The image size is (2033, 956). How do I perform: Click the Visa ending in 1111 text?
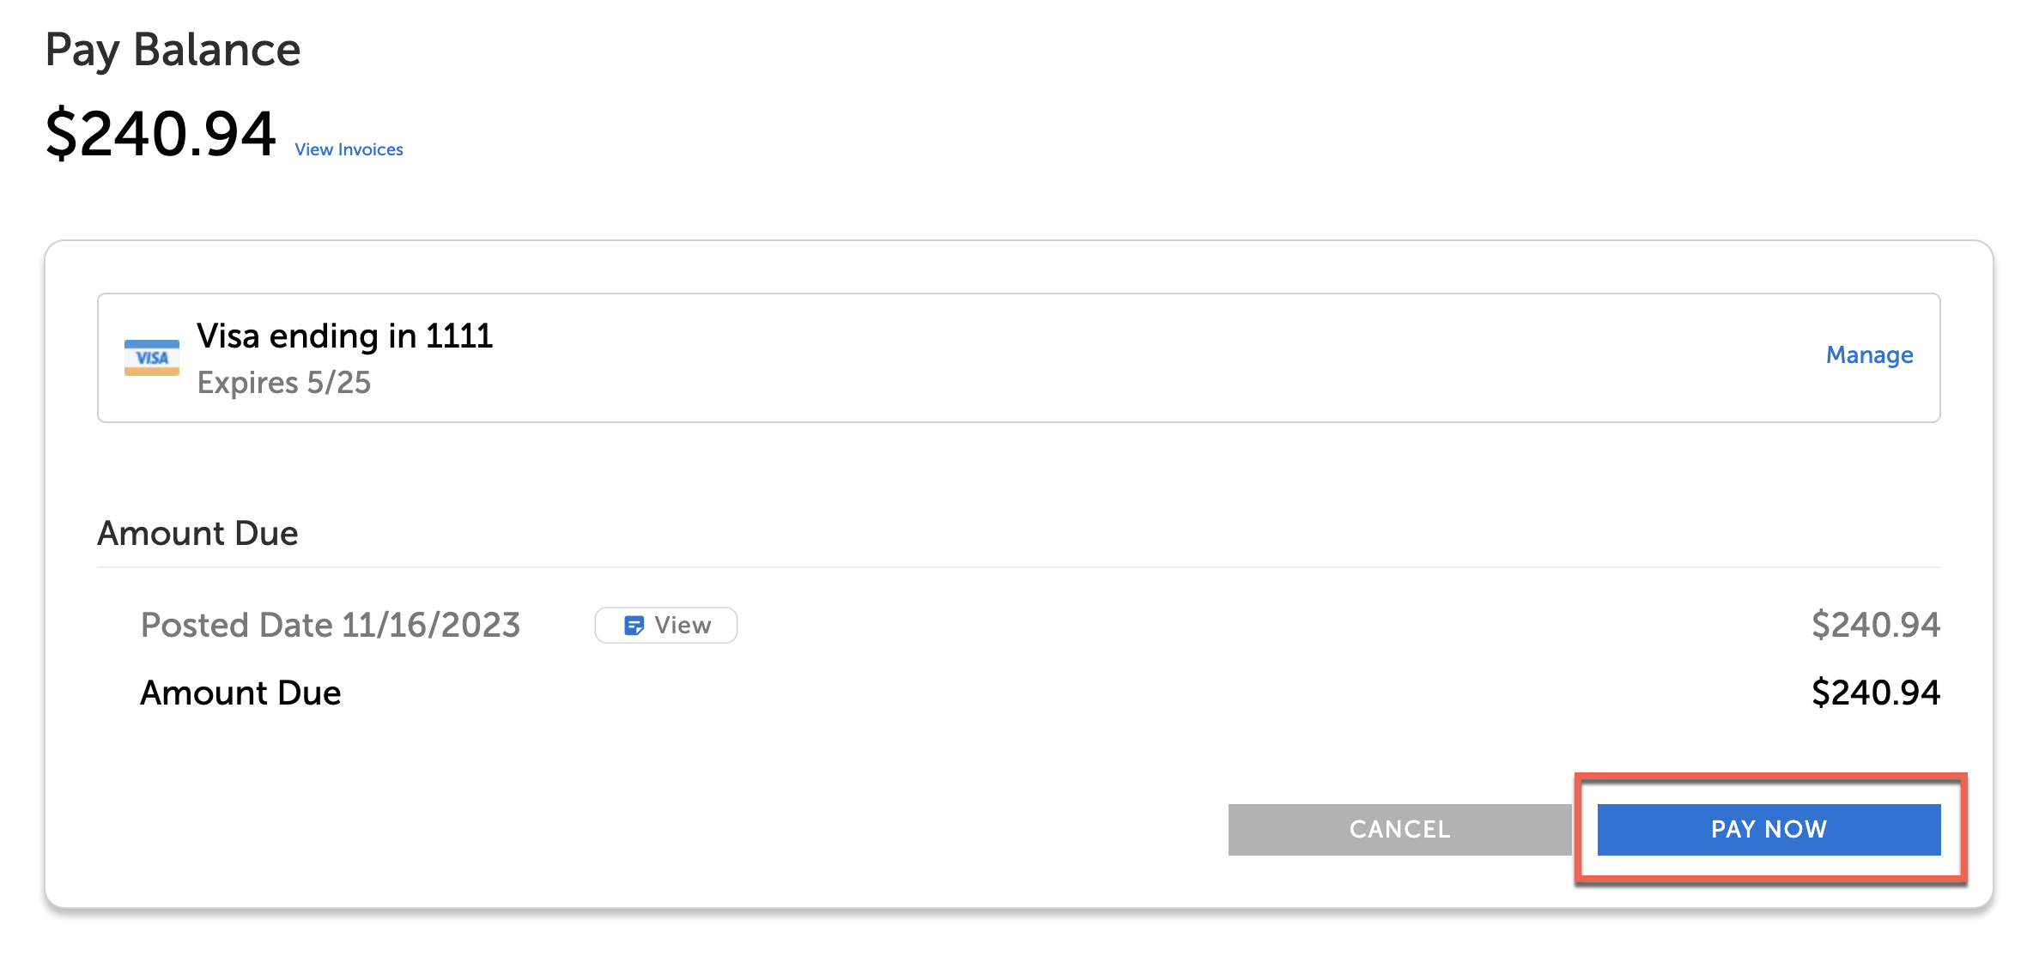pyautogui.click(x=344, y=336)
